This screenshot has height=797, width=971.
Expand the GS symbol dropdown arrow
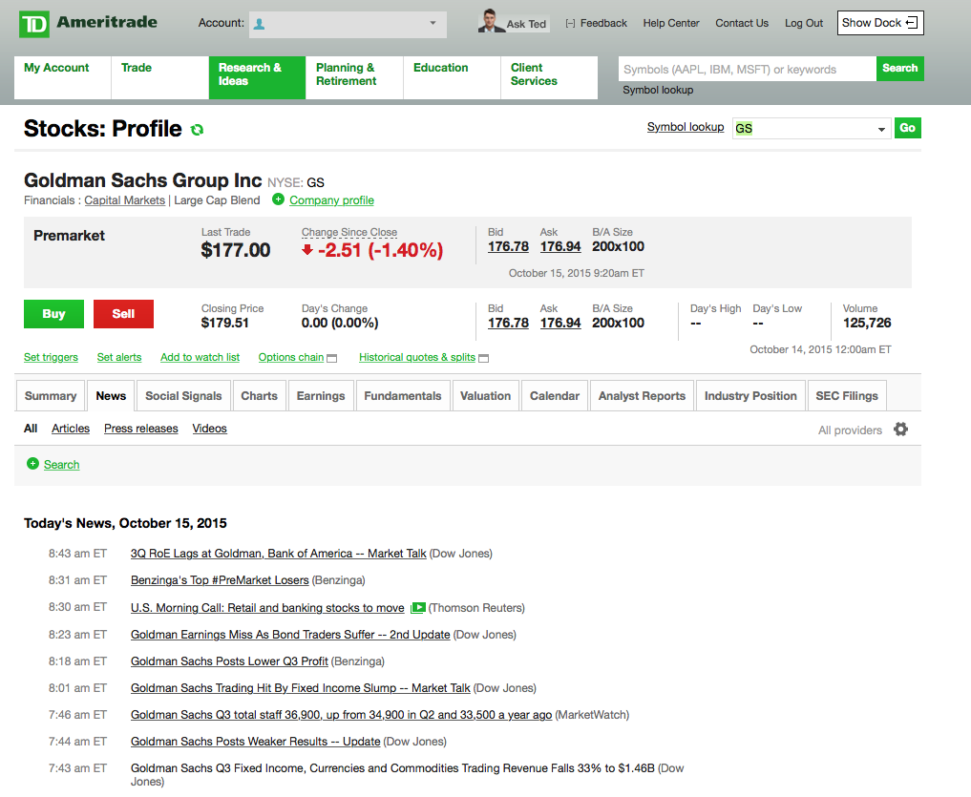coord(880,130)
